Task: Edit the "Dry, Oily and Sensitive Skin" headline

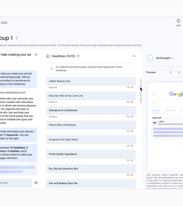Action: (x=91, y=169)
